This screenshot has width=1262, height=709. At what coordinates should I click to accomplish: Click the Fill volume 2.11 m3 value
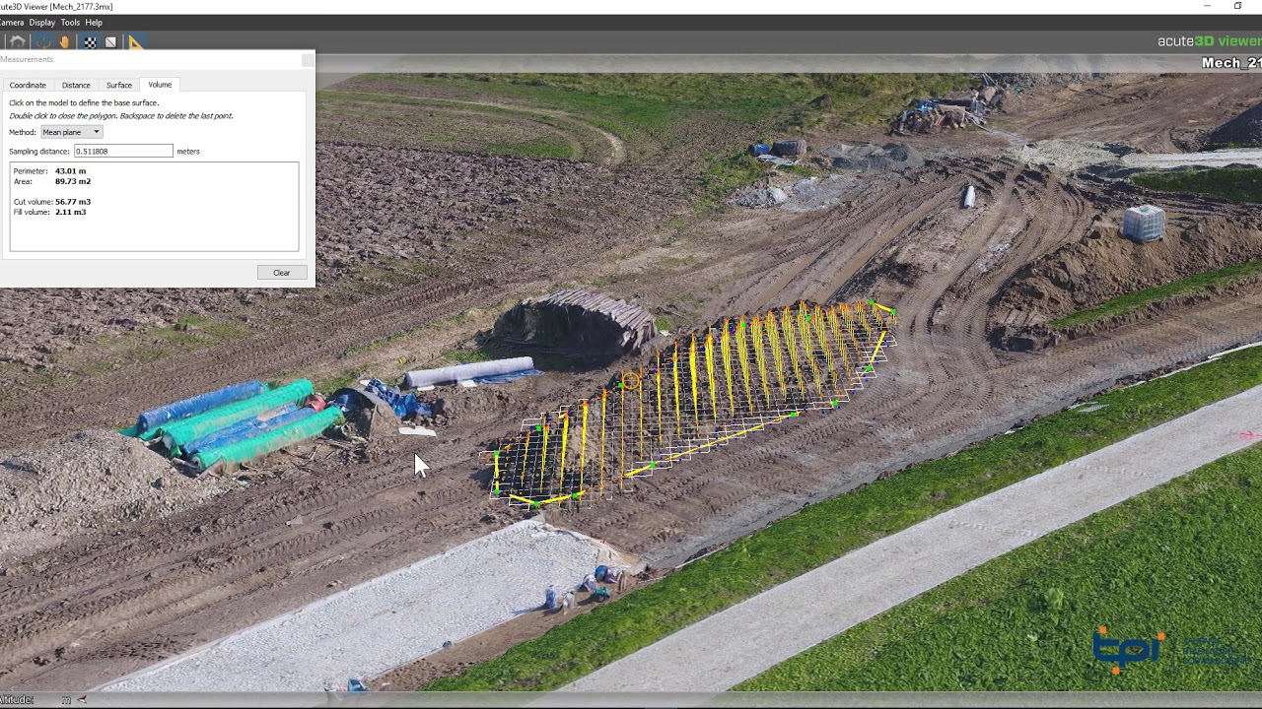click(x=70, y=212)
